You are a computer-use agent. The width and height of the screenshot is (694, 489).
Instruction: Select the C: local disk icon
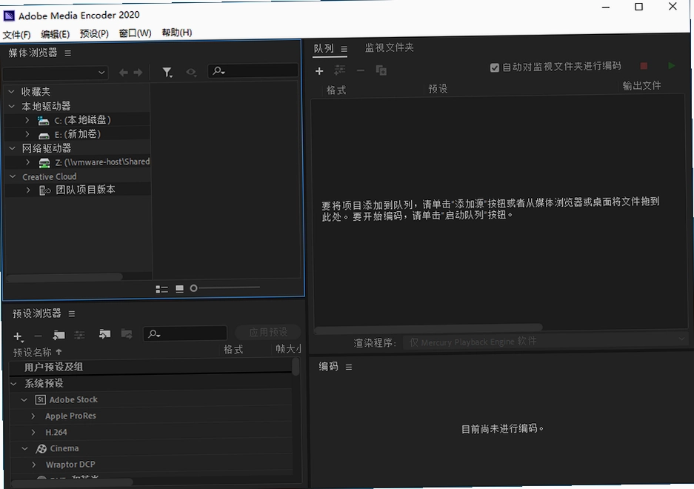click(x=44, y=121)
